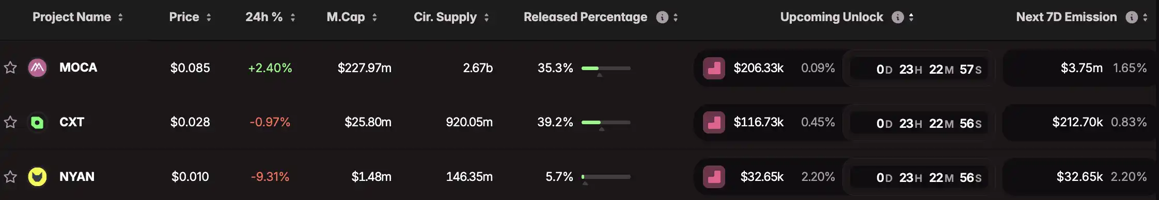The width and height of the screenshot is (1159, 200).
Task: Click MOCA released percentage progress bar
Action: coord(606,68)
